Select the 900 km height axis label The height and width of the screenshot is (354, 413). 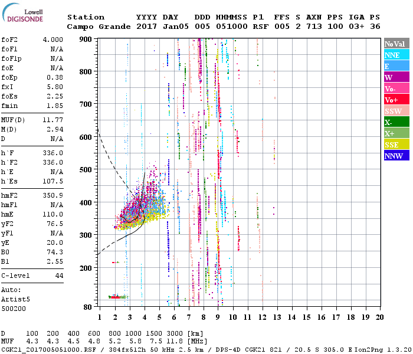coord(86,39)
